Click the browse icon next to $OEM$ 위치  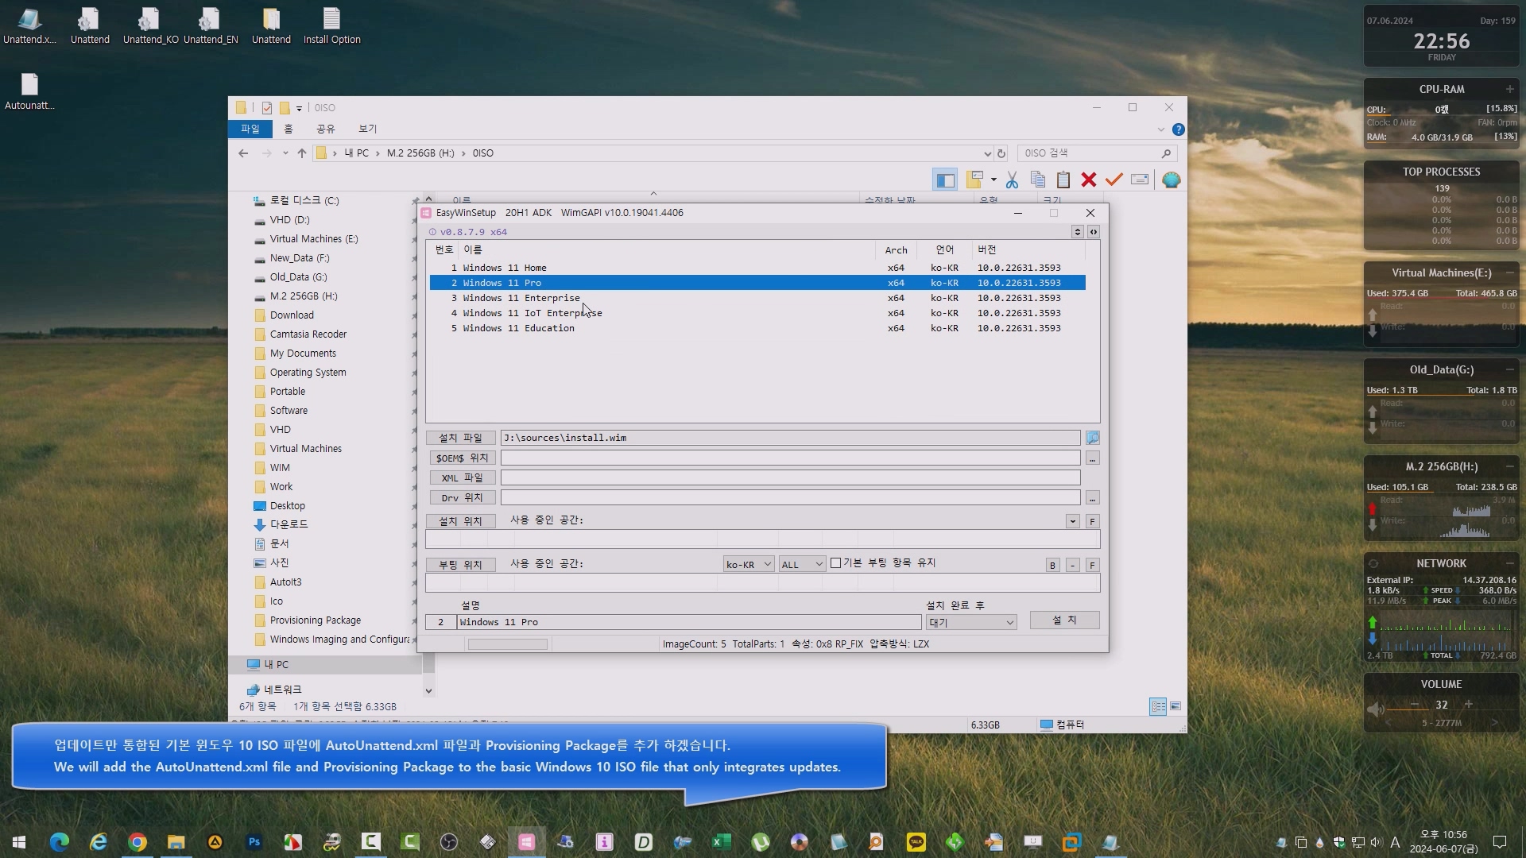(1092, 458)
